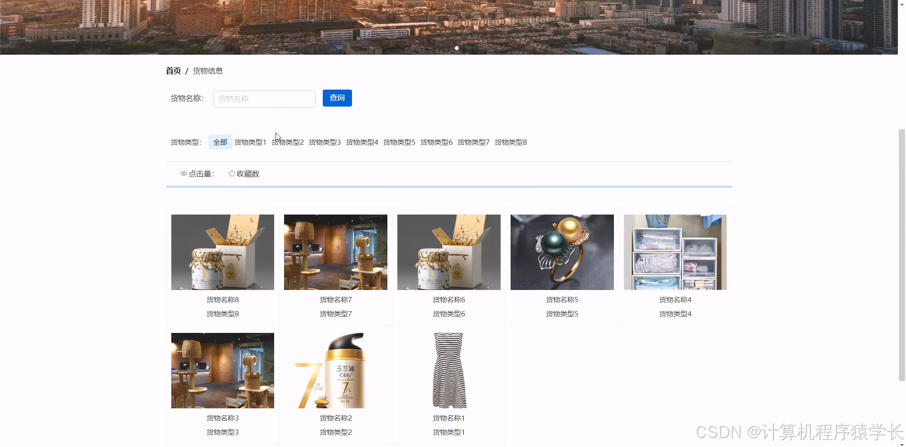Open the pearl ring image of 货物名称5
Screen dimensions: 906x447
562,252
